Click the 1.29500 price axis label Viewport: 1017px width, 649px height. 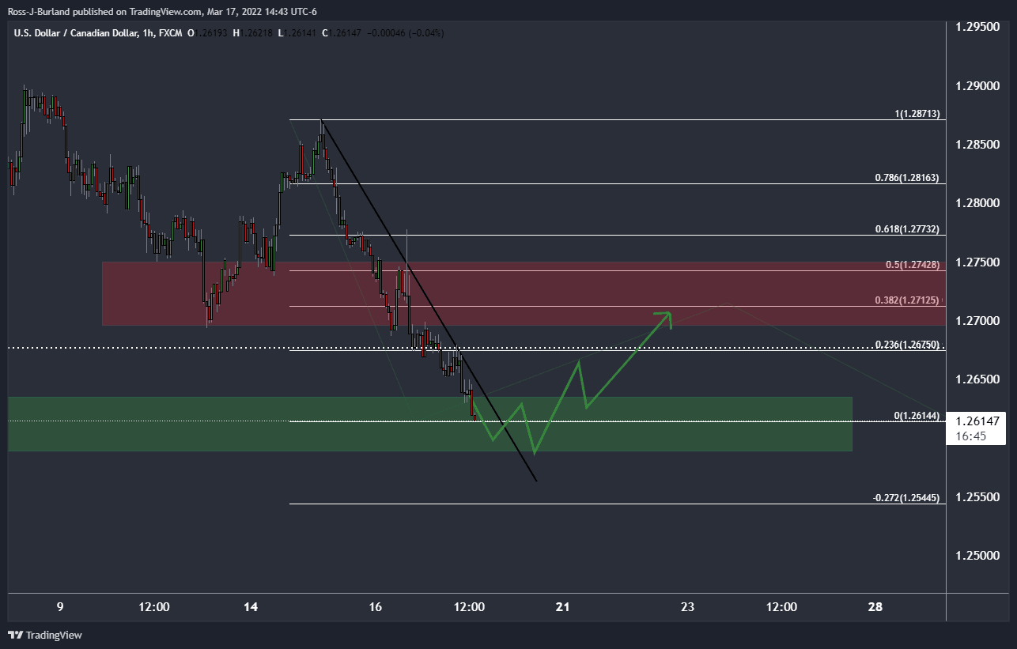tap(979, 27)
